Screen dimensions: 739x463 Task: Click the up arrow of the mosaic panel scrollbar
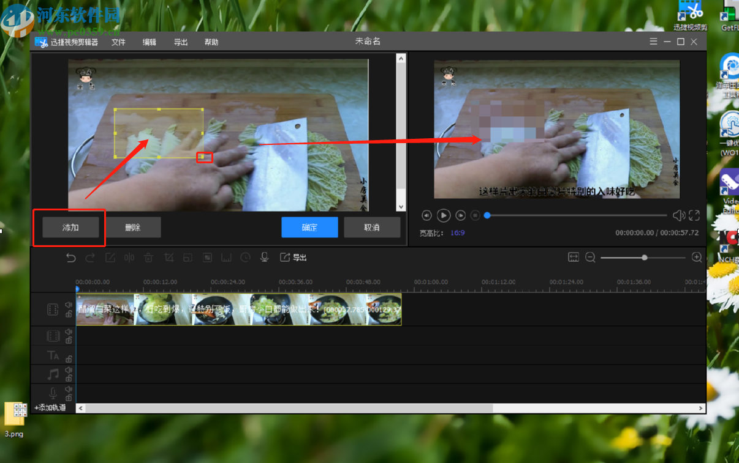[401, 59]
